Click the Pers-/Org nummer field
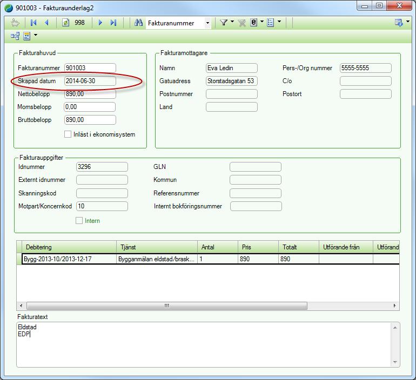 tap(366, 68)
